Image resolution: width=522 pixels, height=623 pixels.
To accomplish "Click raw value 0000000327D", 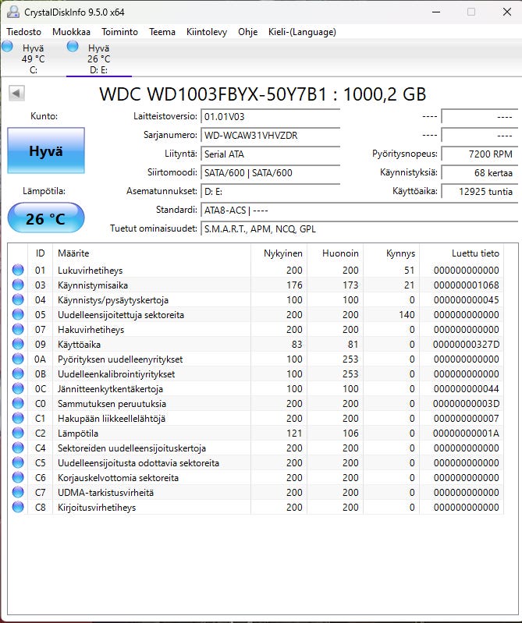I will click(x=466, y=345).
